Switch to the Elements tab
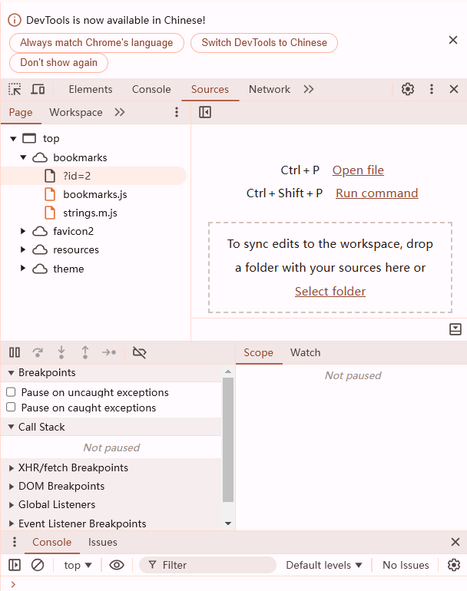Image resolution: width=467 pixels, height=591 pixels. pos(91,89)
